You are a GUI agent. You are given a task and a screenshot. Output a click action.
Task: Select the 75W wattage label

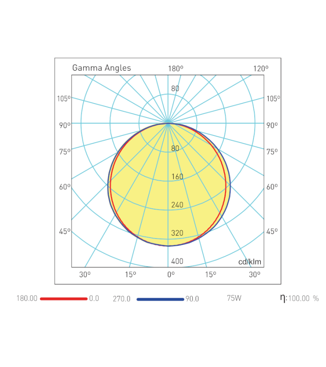click(x=234, y=299)
